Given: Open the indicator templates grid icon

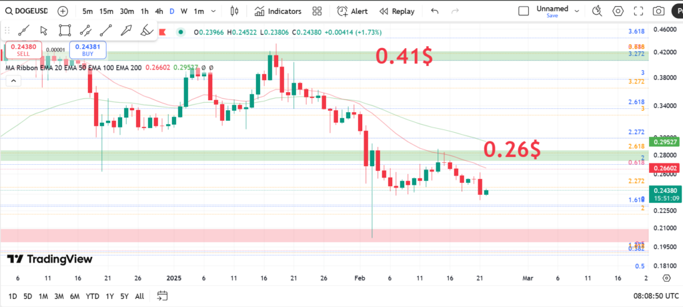Looking at the screenshot, I should pyautogui.click(x=317, y=11).
